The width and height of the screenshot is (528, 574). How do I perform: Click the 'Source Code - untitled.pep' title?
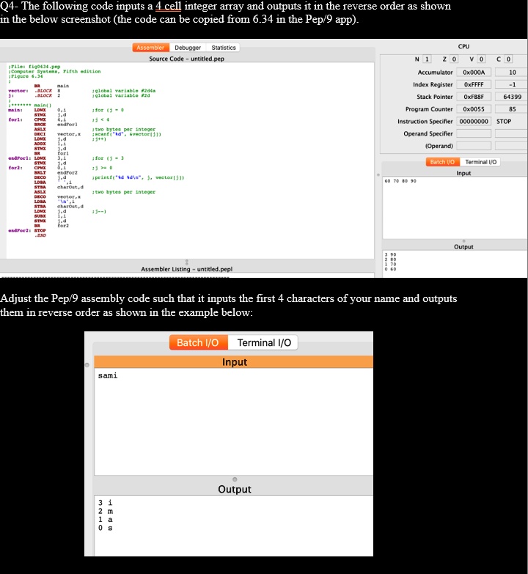click(186, 59)
